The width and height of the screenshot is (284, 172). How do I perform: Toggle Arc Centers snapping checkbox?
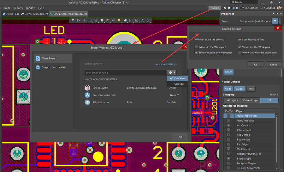click(x=228, y=125)
